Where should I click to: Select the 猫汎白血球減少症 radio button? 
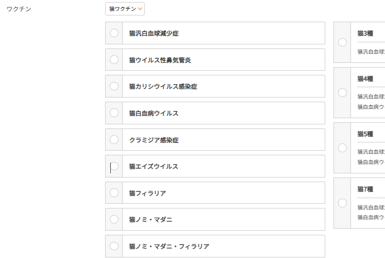(114, 33)
